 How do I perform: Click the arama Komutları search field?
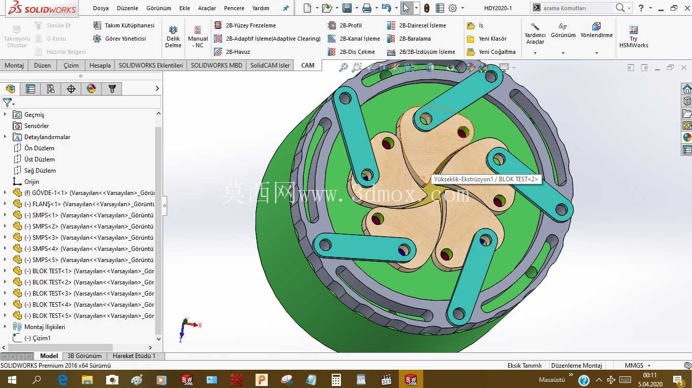(577, 8)
